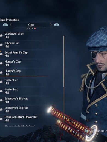
Task: Click the hat icon beside Workman's Hat
Action: (2, 35)
